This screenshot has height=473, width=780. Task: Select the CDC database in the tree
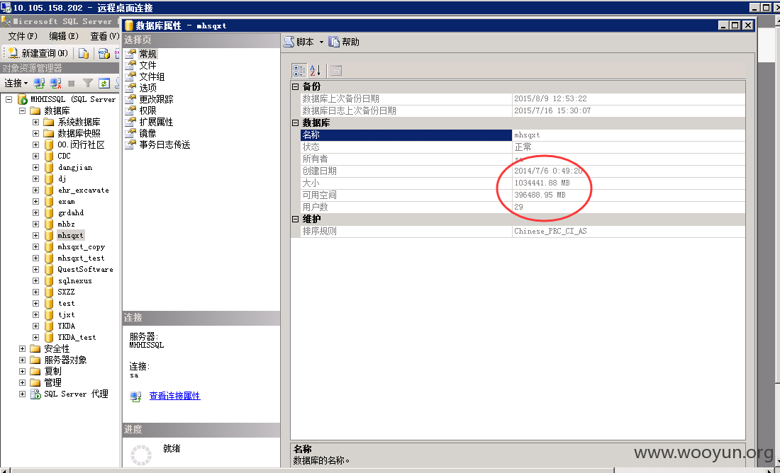(64, 156)
